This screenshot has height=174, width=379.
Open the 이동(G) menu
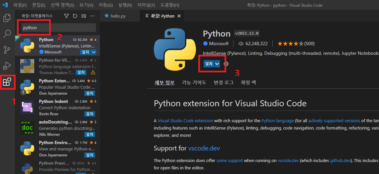click(x=106, y=5)
